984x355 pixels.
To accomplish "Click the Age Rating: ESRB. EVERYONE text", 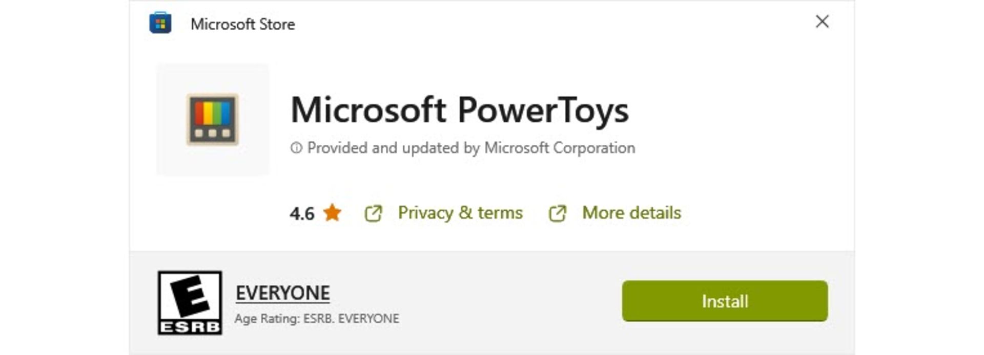I will [x=317, y=318].
